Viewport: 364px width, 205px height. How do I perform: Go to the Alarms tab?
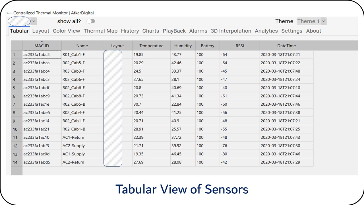click(198, 31)
